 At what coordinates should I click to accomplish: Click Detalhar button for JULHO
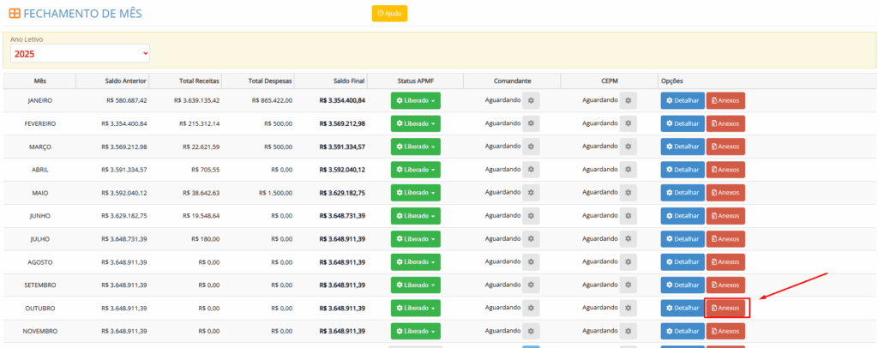click(682, 239)
